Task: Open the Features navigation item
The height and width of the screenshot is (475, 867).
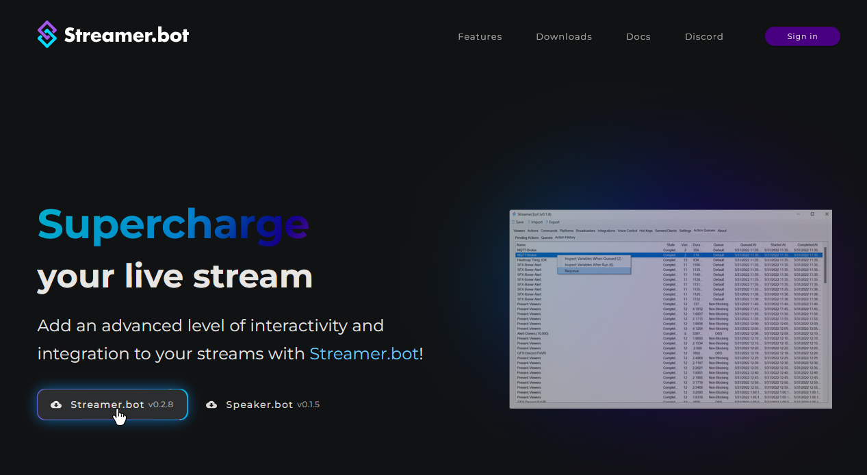Action: pyautogui.click(x=480, y=37)
